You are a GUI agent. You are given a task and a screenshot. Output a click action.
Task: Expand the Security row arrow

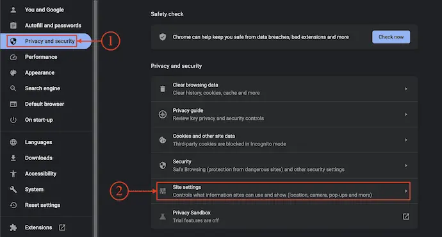[406, 165]
